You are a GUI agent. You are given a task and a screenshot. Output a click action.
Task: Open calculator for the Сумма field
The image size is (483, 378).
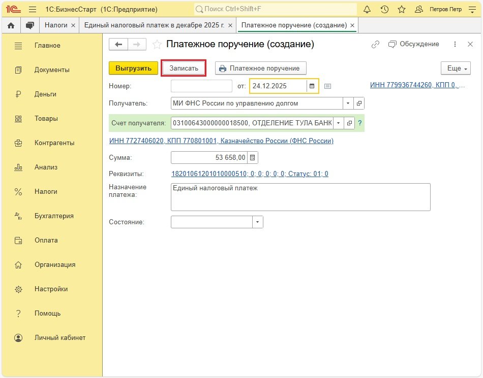tap(253, 158)
